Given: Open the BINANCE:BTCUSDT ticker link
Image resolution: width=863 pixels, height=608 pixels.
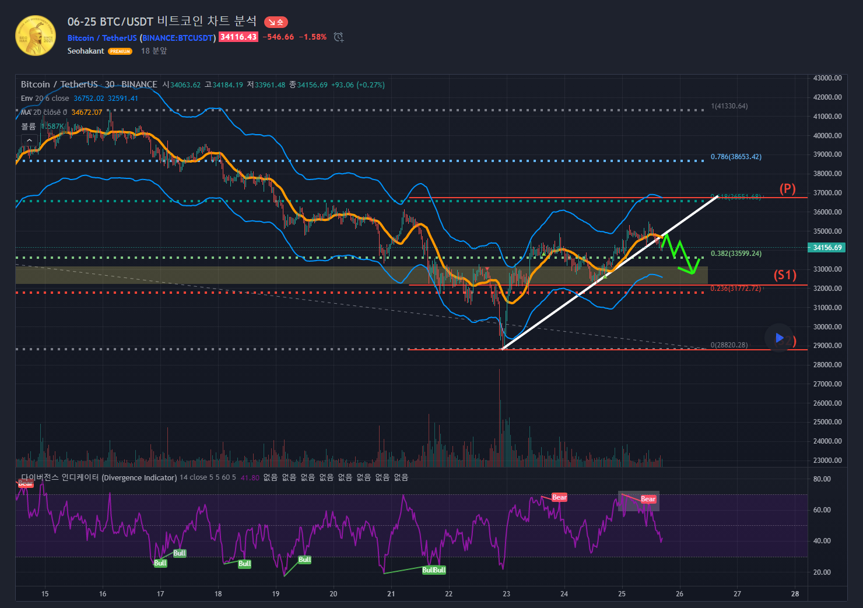Looking at the screenshot, I should click(x=178, y=38).
